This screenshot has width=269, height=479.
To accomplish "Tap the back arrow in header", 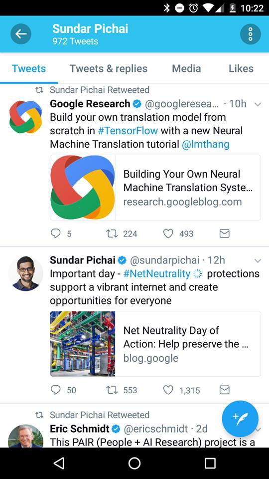I will [21, 34].
